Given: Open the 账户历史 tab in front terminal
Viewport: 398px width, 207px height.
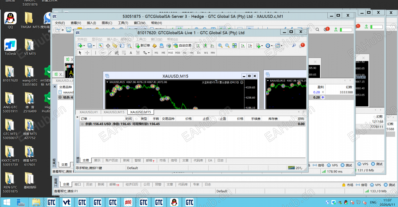Looking at the screenshot, I should [112, 160].
